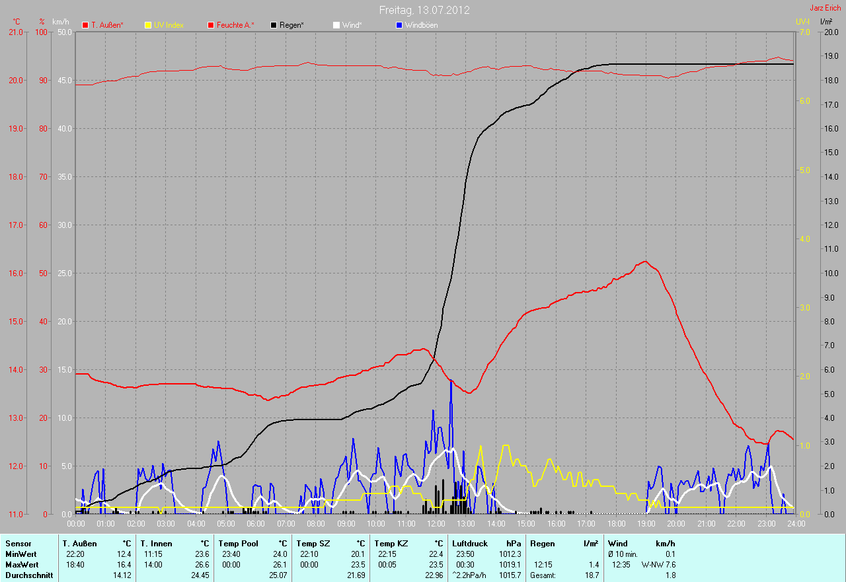846x582 pixels.
Task: Click the rain maximum time '12:15'
Action: [543, 565]
